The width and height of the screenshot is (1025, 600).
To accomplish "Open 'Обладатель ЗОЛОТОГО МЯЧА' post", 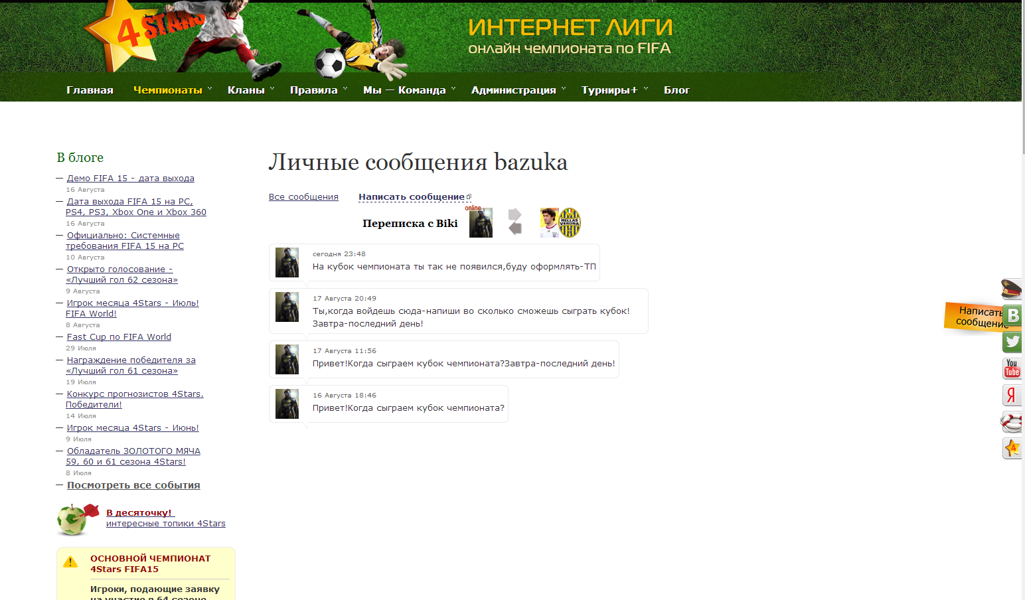I will [133, 457].
